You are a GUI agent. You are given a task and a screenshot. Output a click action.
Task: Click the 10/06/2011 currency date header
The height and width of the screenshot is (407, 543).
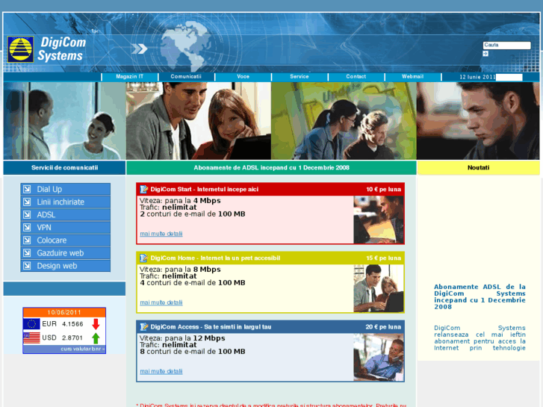(x=64, y=312)
